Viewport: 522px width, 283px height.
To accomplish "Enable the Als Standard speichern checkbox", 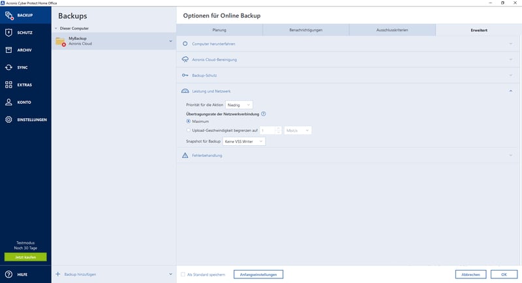I will (183, 275).
